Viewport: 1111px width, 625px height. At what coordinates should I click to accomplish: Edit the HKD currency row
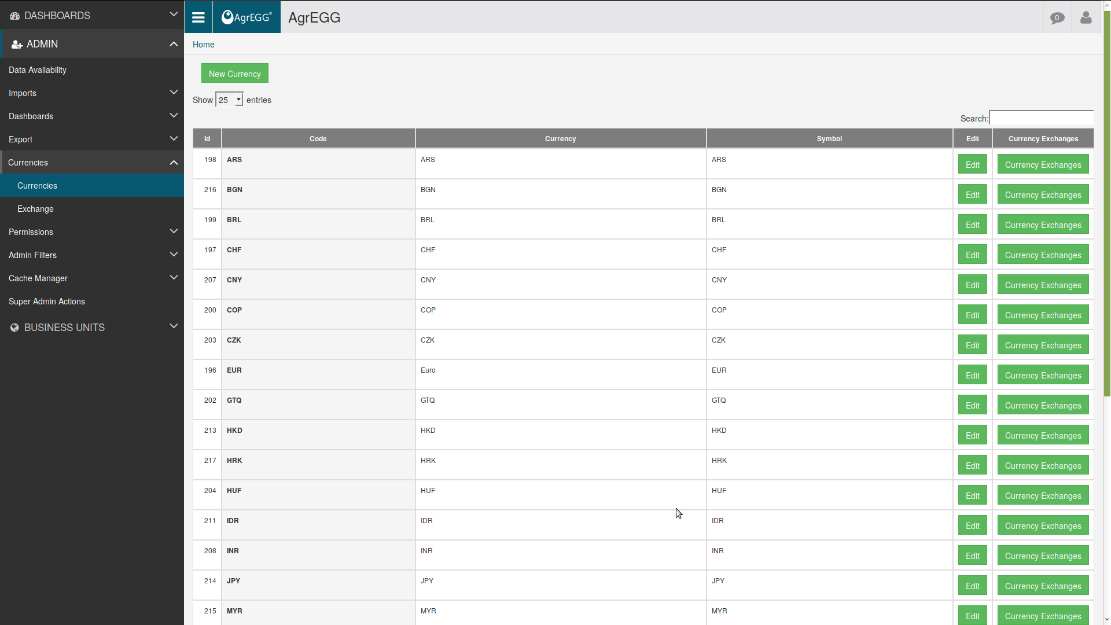point(973,435)
